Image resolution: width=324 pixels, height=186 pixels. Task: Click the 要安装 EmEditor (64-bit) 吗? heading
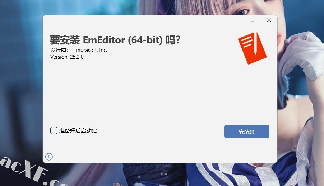point(115,40)
